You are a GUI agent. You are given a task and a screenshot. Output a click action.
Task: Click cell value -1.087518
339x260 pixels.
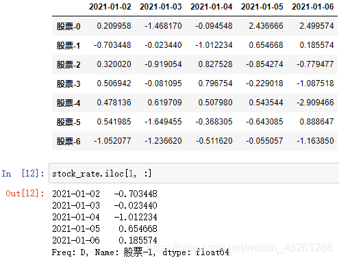click(315, 83)
